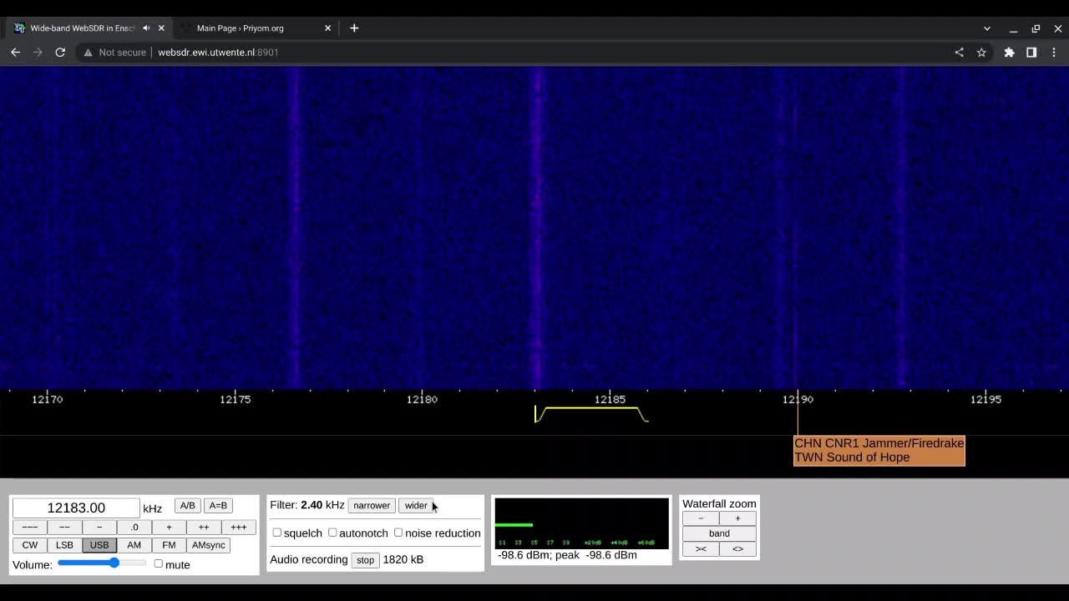Close the Wide-band WebSDR tab
Image resolution: width=1069 pixels, height=601 pixels.
point(161,28)
